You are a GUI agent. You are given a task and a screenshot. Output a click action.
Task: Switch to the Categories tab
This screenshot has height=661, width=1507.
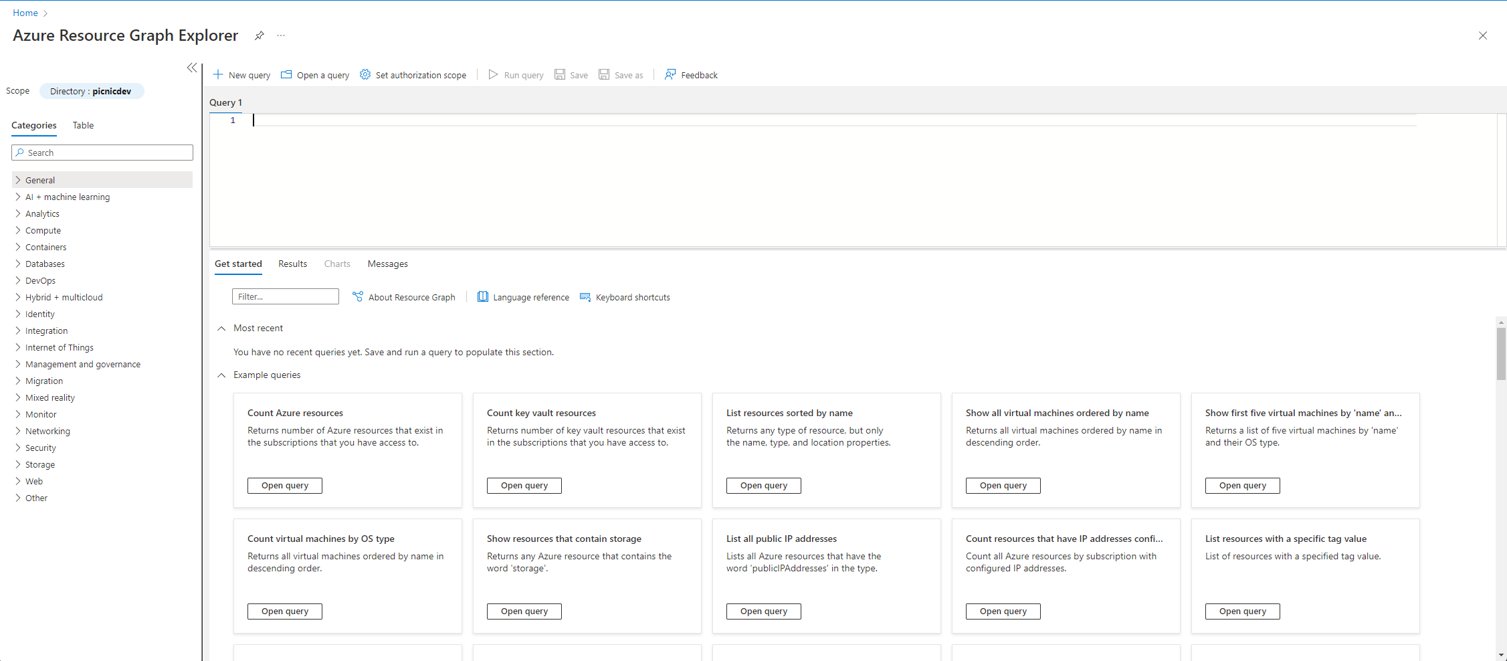click(34, 125)
